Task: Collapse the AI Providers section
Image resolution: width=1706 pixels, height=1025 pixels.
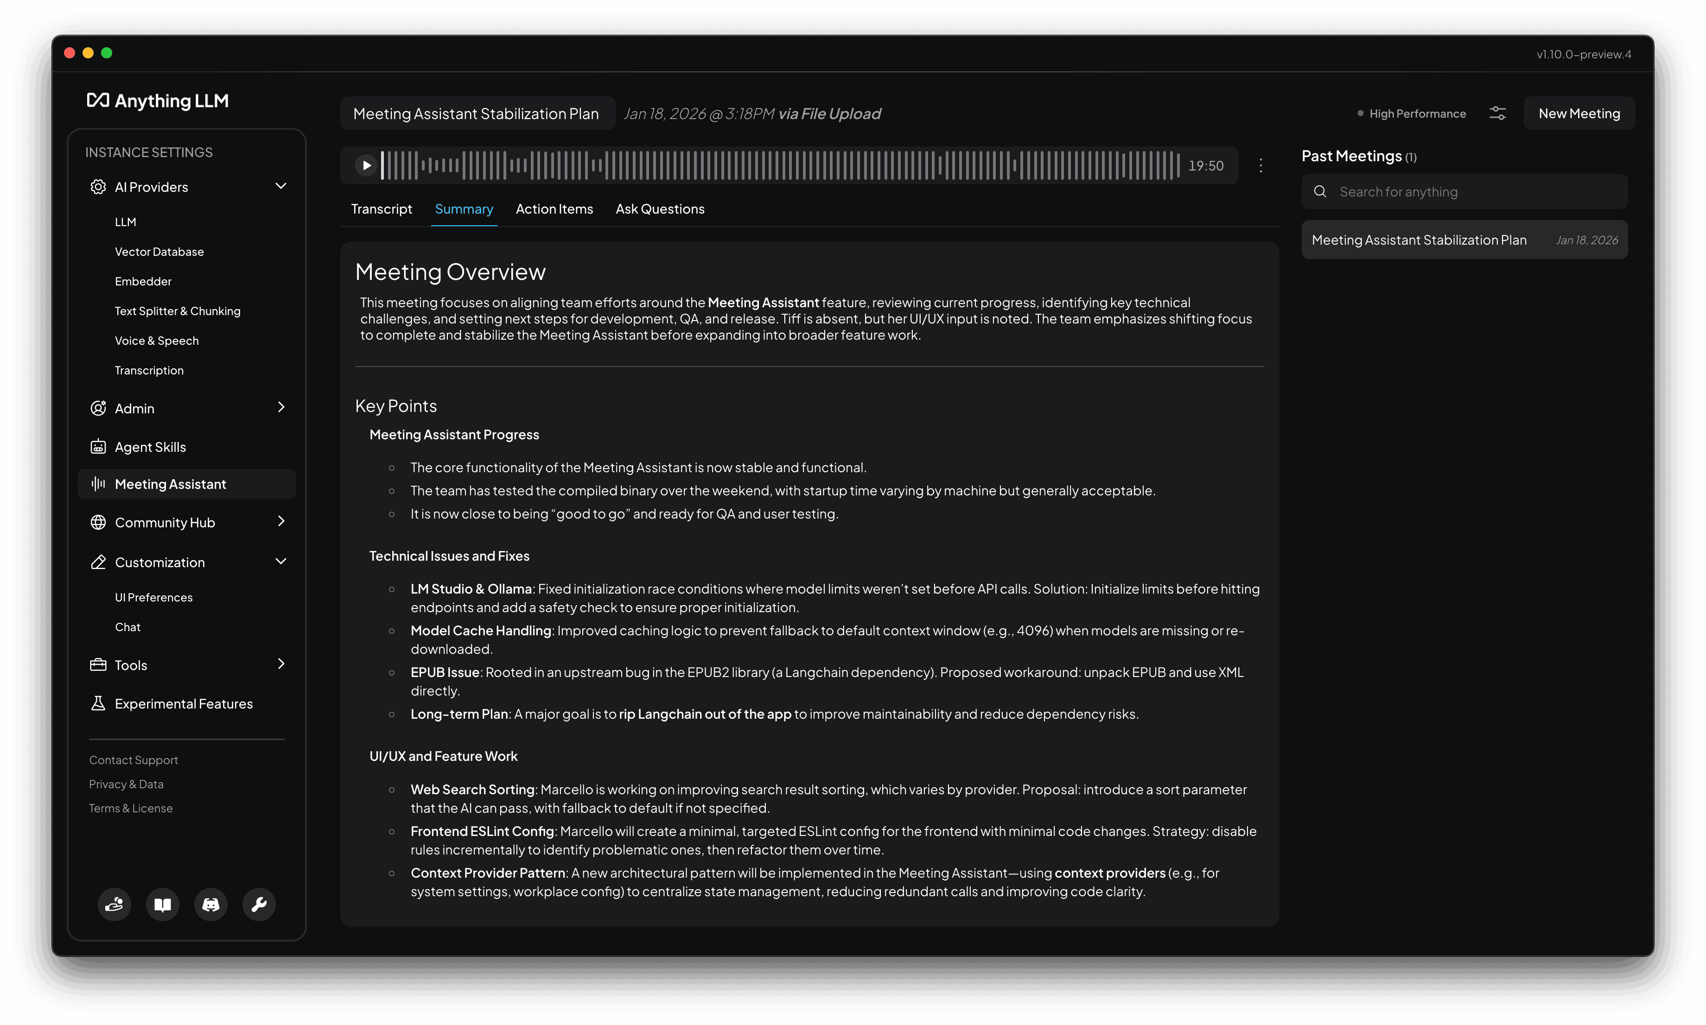Action: click(280, 186)
